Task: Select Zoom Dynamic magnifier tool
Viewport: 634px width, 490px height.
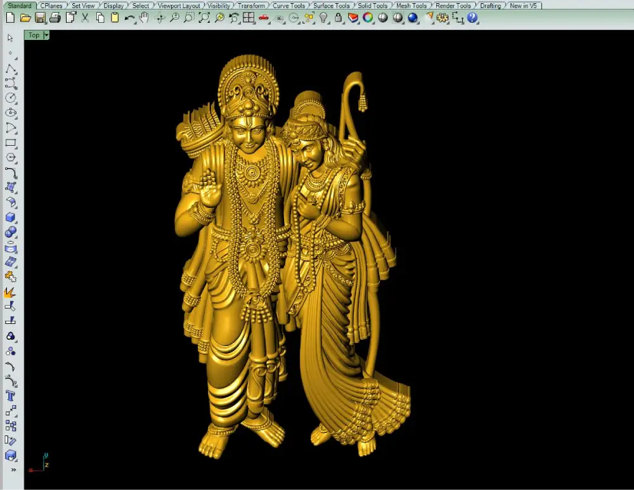Action: point(174,18)
